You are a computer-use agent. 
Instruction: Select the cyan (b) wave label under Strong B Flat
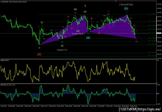(126, 8)
